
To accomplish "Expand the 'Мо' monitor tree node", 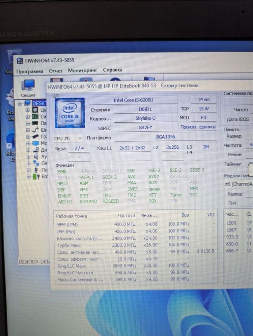I will tap(28, 143).
